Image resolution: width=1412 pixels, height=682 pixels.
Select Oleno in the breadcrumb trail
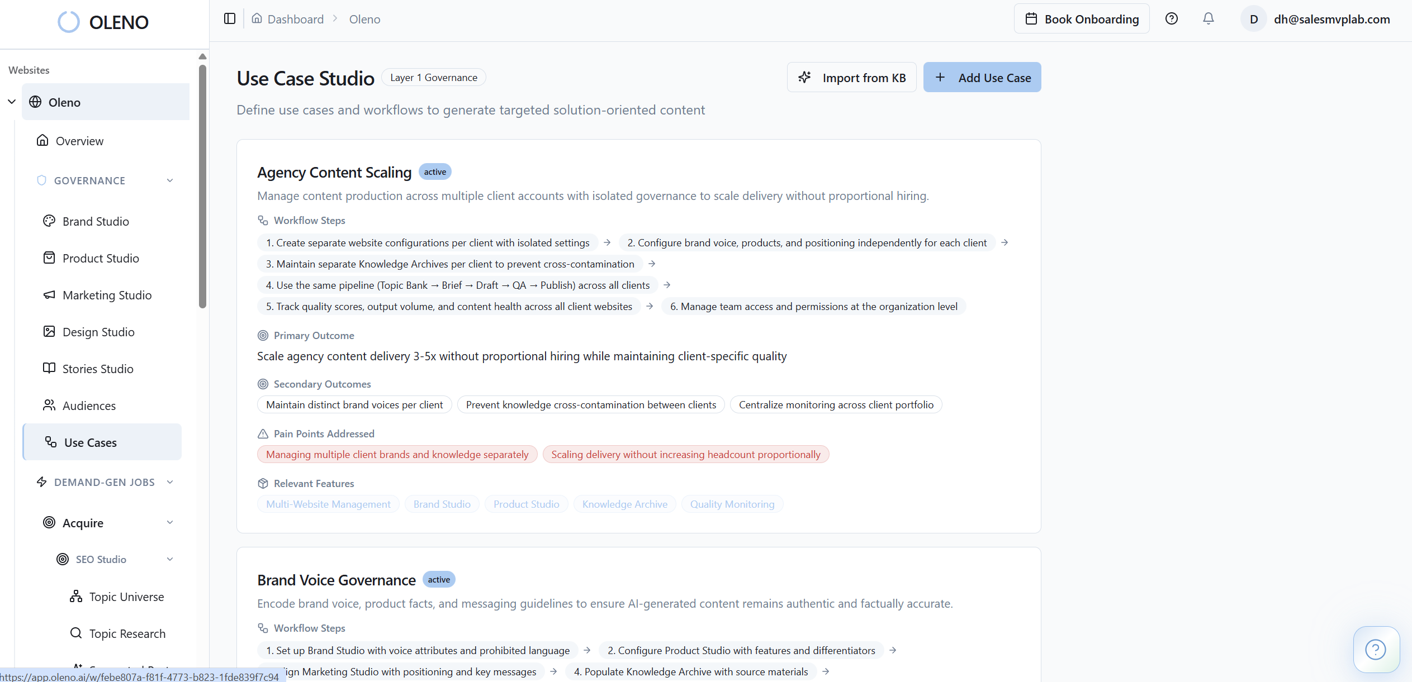364,18
